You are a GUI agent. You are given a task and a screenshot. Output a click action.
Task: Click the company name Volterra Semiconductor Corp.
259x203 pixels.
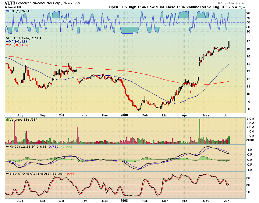[39, 3]
